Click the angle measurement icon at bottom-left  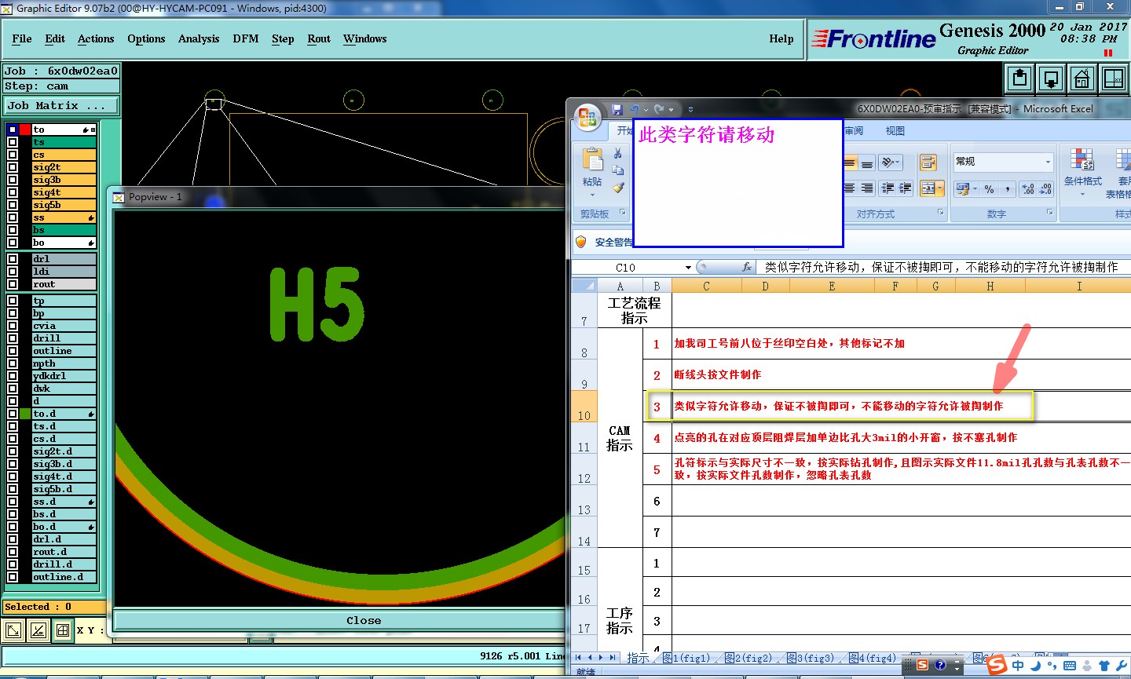point(38,630)
